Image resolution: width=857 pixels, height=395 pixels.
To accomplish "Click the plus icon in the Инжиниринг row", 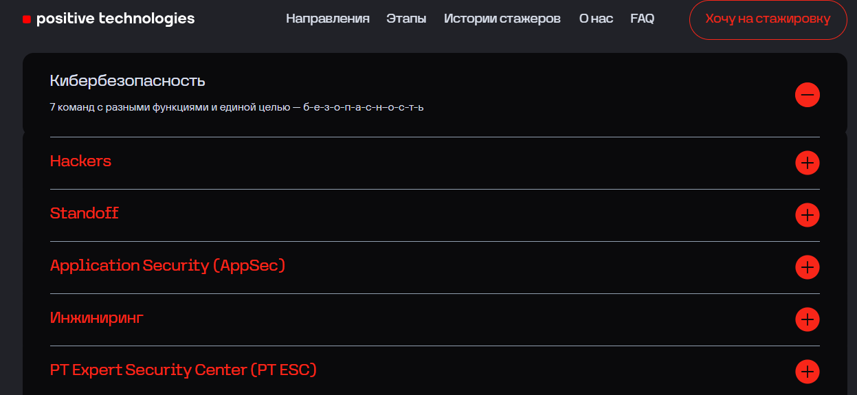I will (x=808, y=319).
